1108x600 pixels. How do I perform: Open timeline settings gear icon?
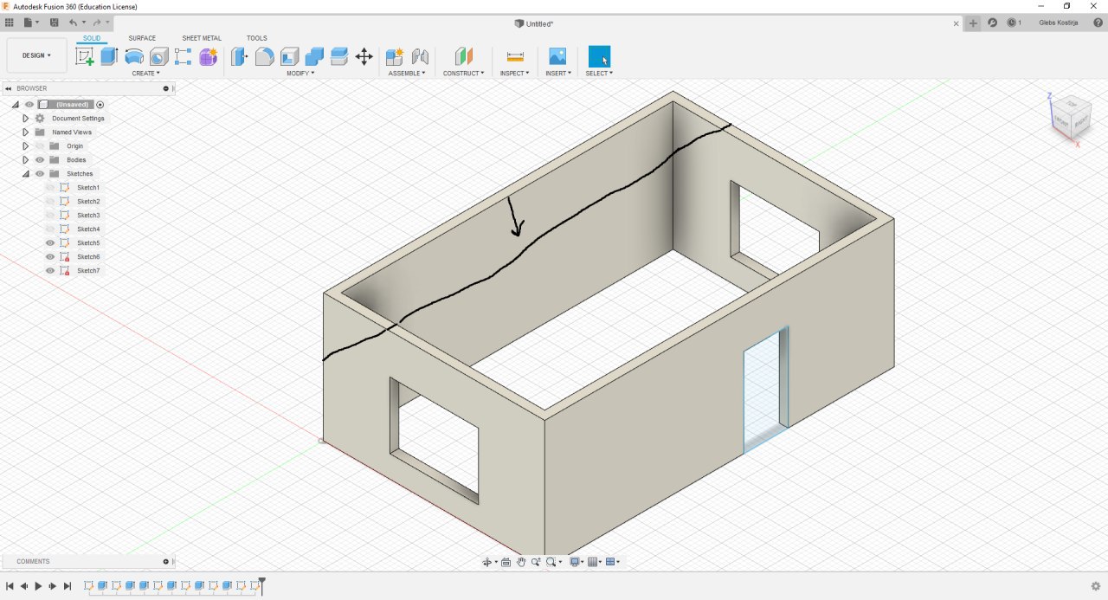click(x=1095, y=586)
